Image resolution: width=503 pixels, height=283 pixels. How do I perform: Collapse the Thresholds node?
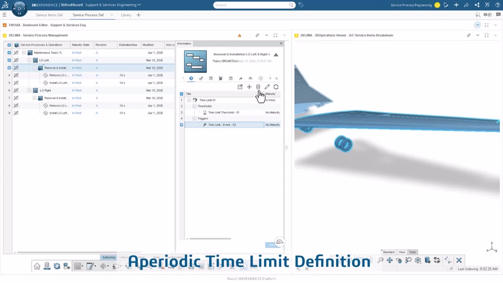[x=194, y=106]
